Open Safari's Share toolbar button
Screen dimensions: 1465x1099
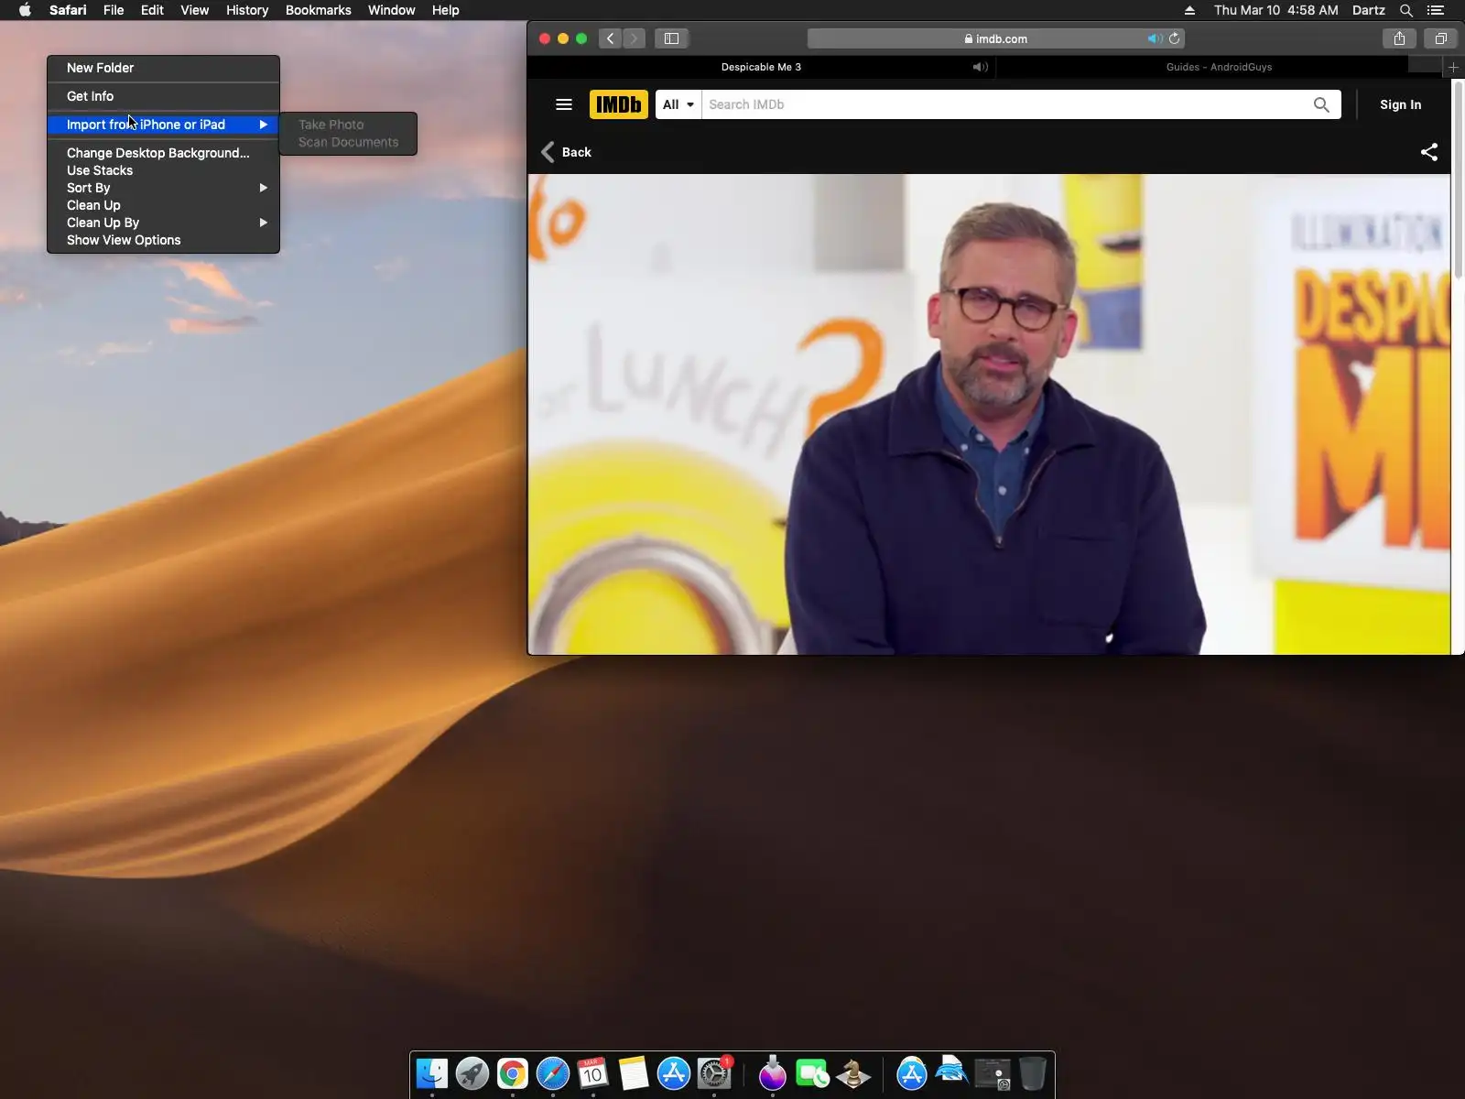coord(1399,38)
